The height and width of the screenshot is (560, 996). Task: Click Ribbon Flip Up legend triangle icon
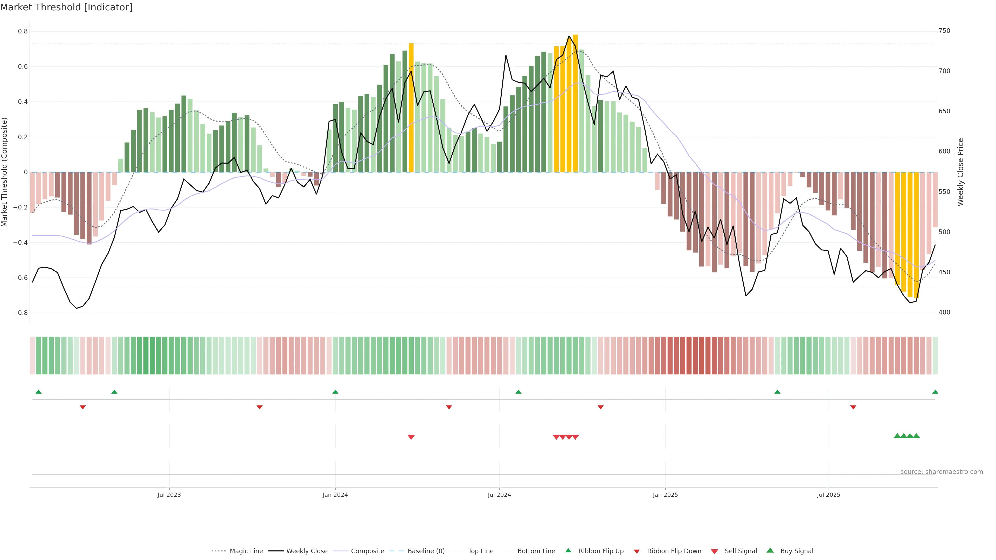pos(568,550)
